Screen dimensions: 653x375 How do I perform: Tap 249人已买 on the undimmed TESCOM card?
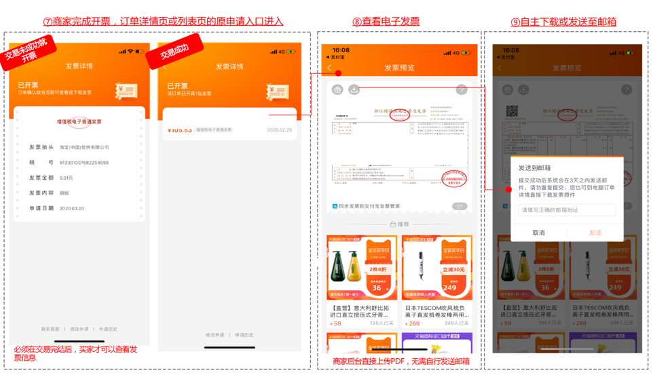point(456,323)
